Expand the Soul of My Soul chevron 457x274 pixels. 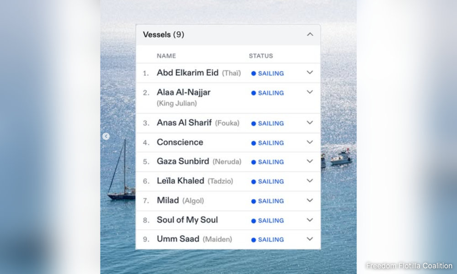click(310, 220)
